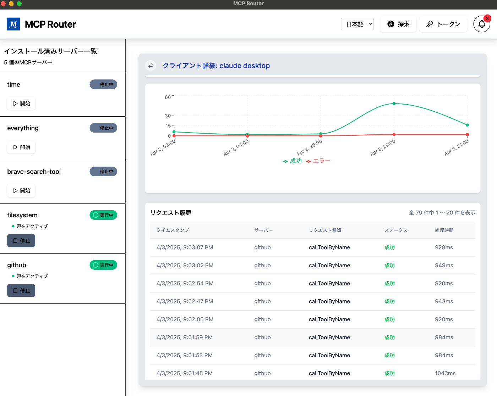Select the github server name in sidebar

pyautogui.click(x=17, y=265)
